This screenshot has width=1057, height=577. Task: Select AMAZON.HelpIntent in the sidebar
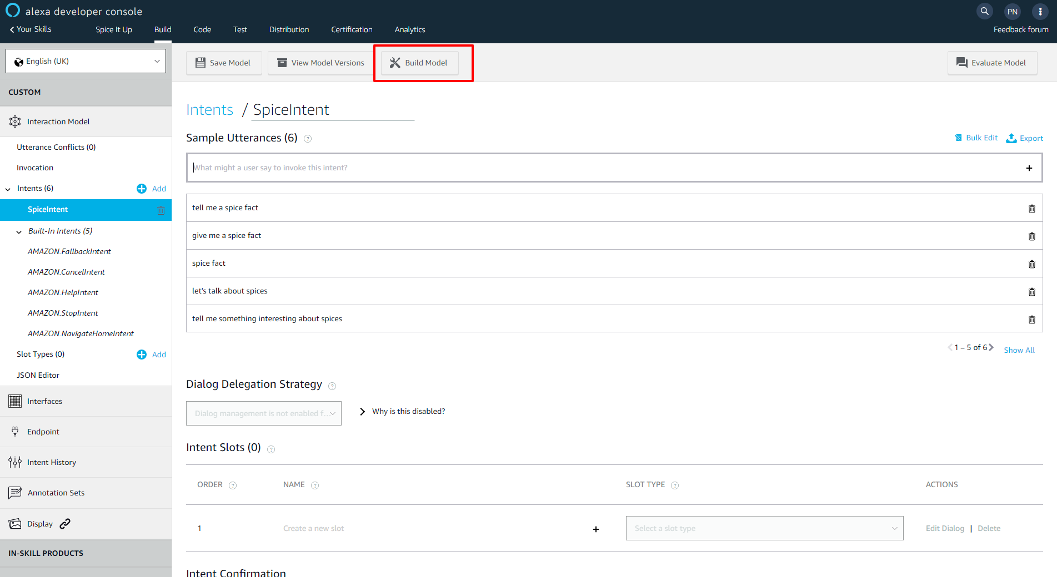pos(63,292)
